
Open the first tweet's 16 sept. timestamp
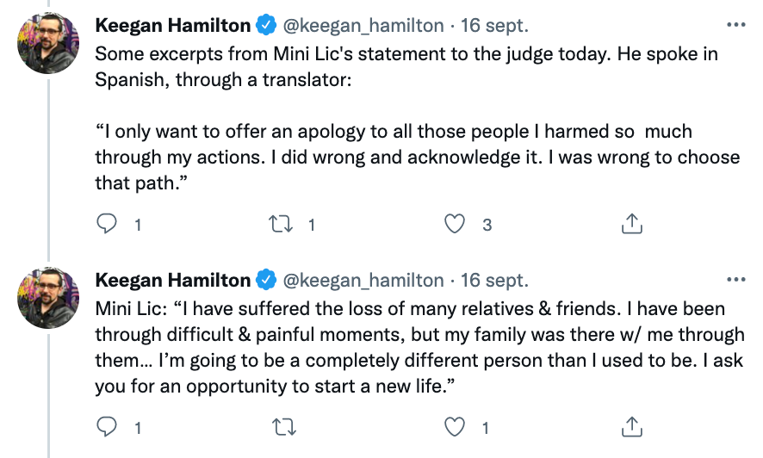(x=495, y=26)
